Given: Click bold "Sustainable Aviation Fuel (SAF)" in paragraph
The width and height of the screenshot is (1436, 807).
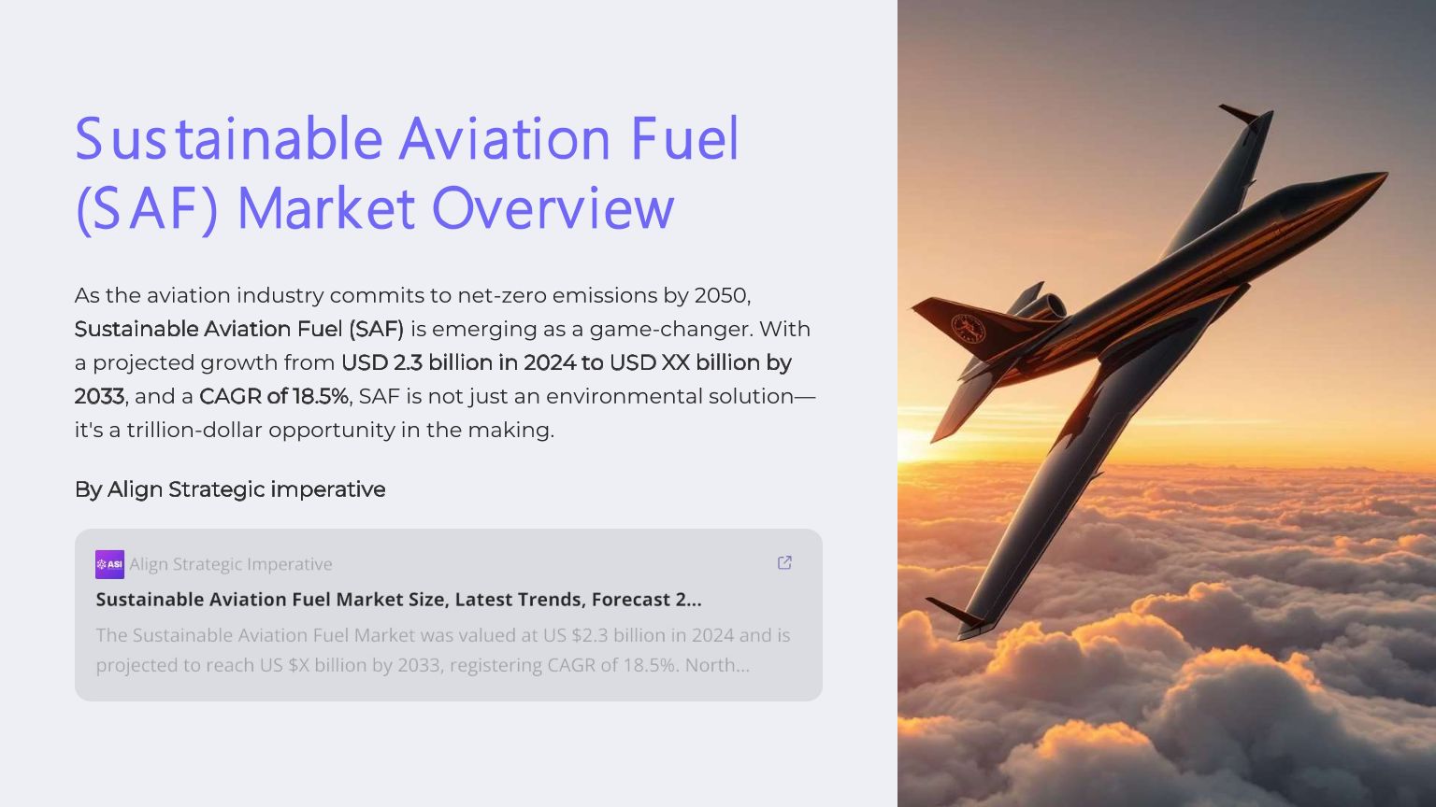Looking at the screenshot, I should pos(239,329).
